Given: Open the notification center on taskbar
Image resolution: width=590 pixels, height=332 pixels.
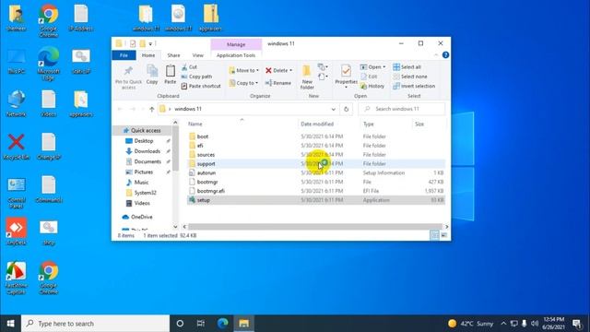Looking at the screenshot, I should (577, 324).
